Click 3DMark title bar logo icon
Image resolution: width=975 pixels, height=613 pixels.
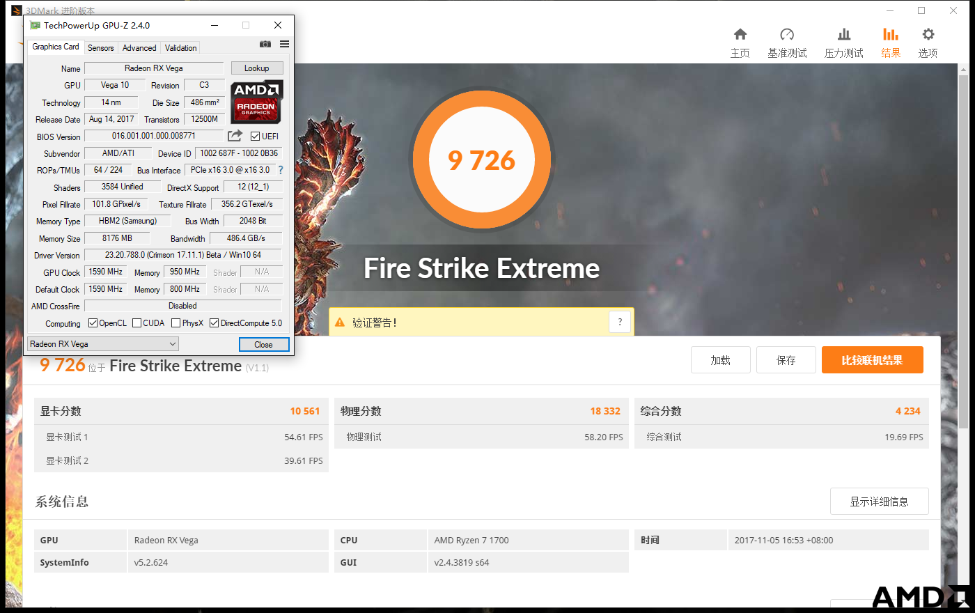17,10
